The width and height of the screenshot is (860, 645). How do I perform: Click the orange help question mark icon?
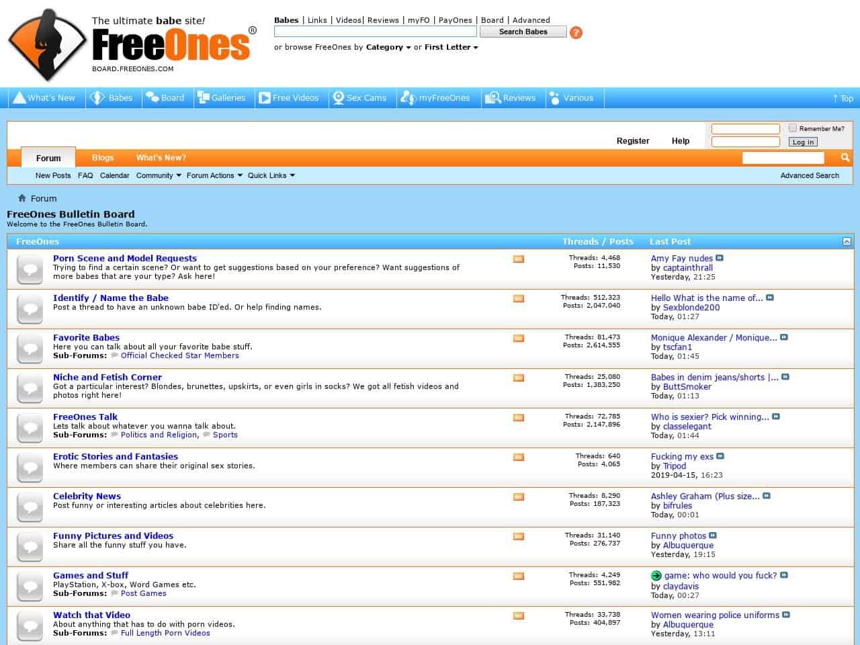pos(576,32)
